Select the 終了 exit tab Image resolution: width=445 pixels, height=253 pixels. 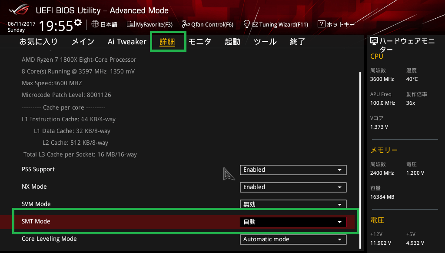(298, 42)
